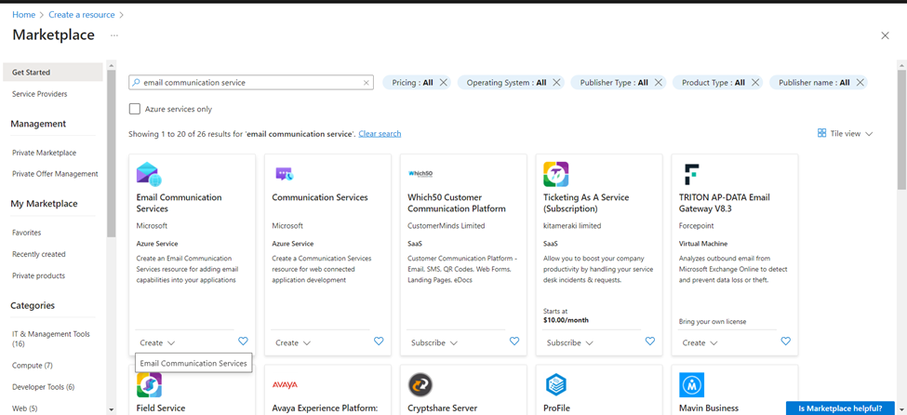This screenshot has width=907, height=415.
Task: Open the Email Communication Services product icon
Action: pyautogui.click(x=149, y=174)
